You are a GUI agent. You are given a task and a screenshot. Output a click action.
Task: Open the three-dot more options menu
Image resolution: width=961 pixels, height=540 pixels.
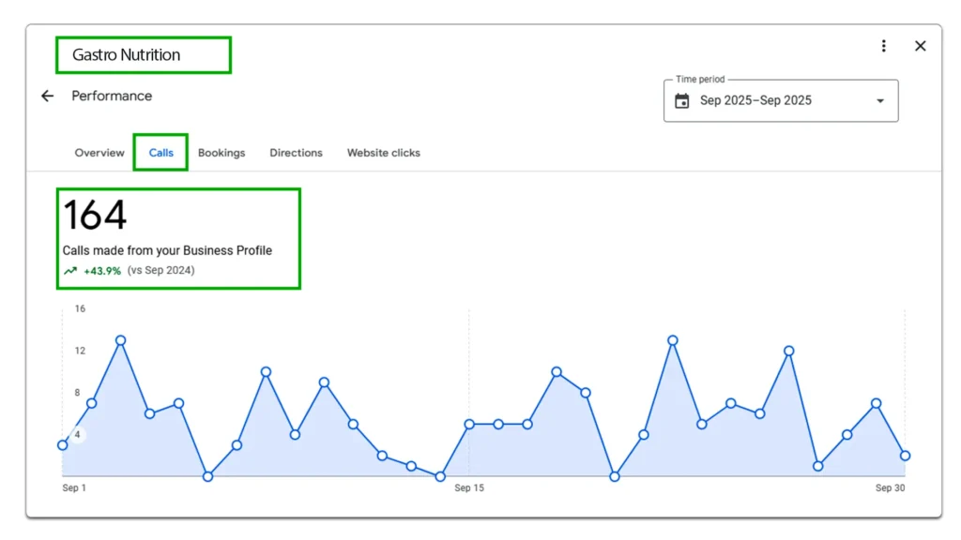tap(883, 46)
